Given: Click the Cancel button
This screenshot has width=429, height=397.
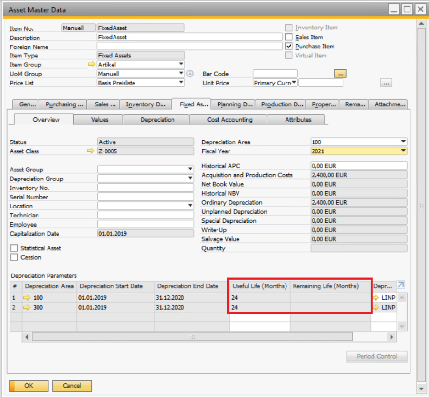Looking at the screenshot, I should 72,386.
